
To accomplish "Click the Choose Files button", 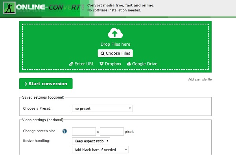I will coord(115,53).
